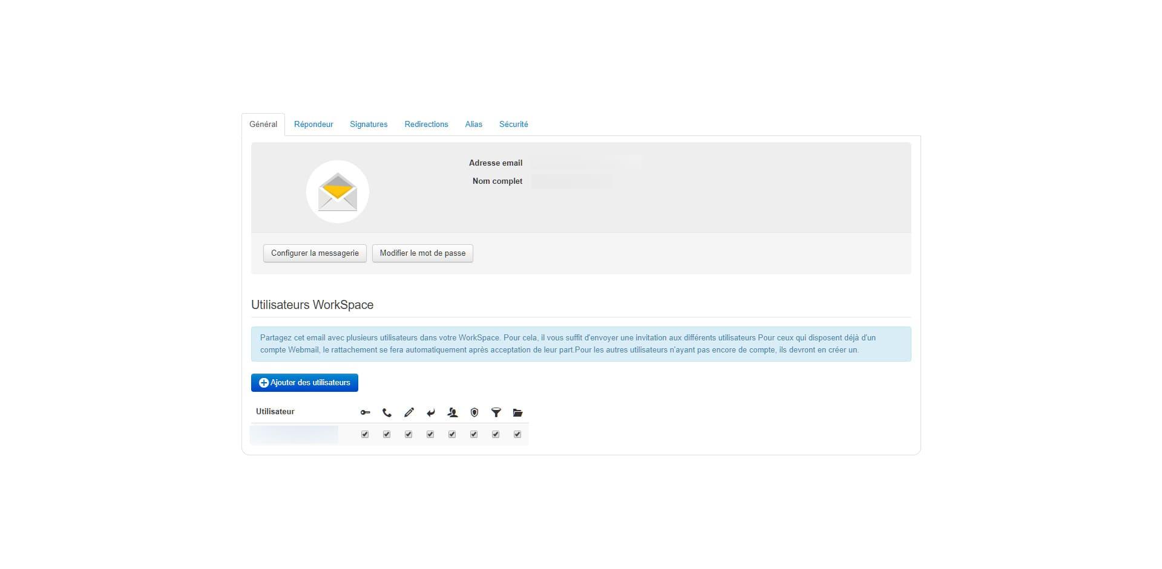Select the user row under Utilisateur

[295, 434]
